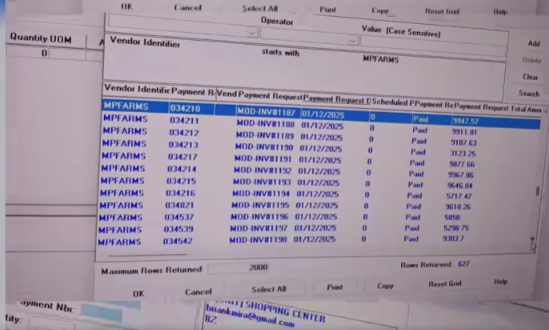Click the Clear button

tap(530, 77)
